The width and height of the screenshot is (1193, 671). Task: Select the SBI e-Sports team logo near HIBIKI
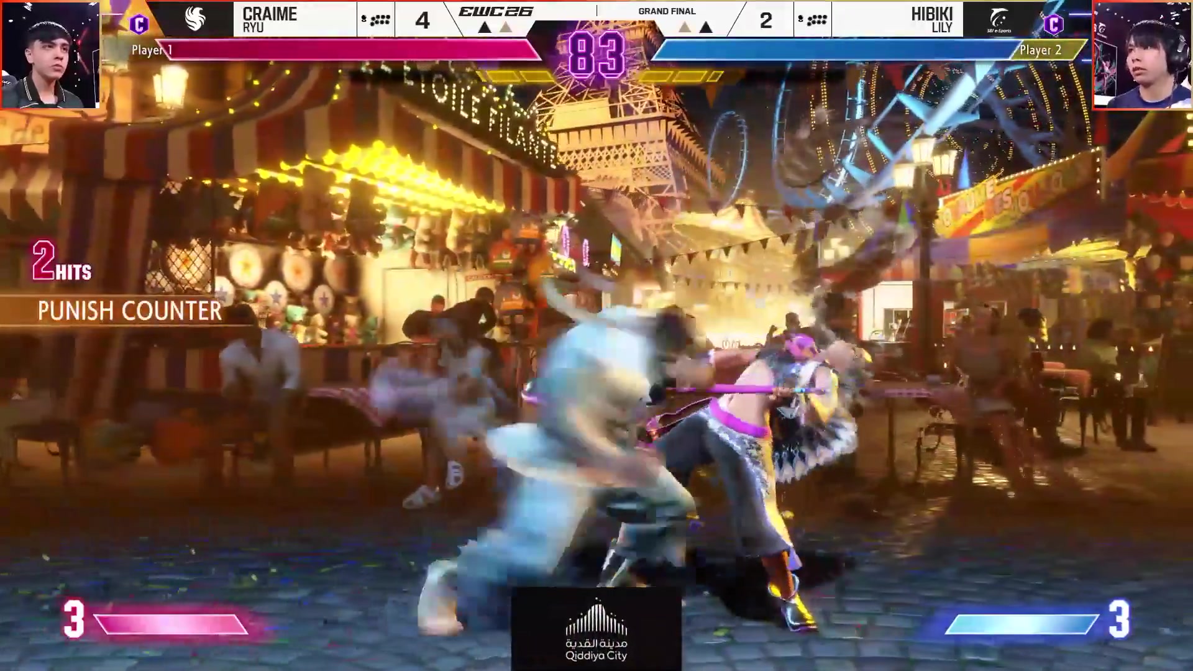coord(999,21)
